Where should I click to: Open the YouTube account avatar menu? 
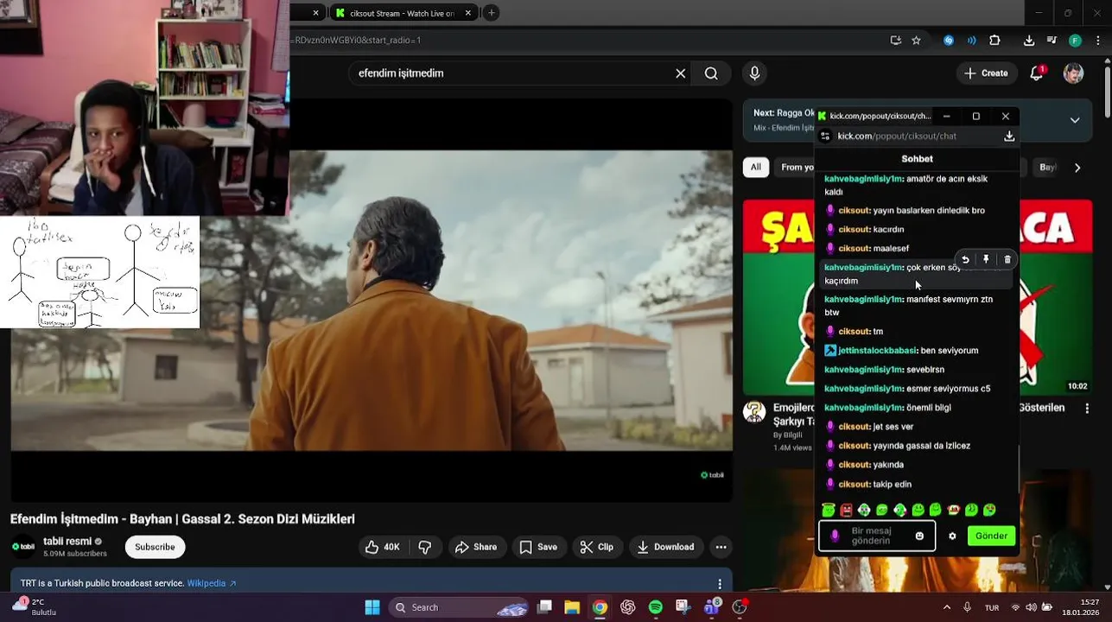(1073, 73)
